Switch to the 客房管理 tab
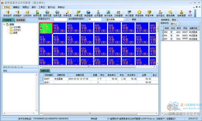202x121 pixels. click(20, 20)
